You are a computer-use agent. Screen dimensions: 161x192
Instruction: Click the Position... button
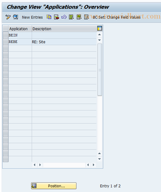pos(54,186)
